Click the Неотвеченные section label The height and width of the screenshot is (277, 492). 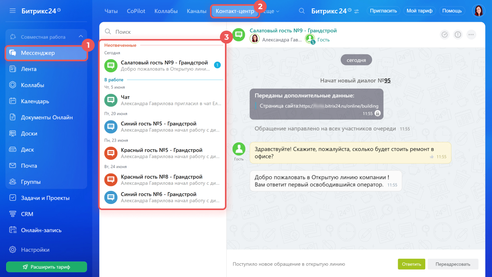[x=120, y=45]
